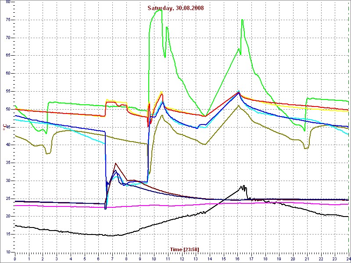Viewport: 351px width, 263px height.
Task: Click the hour '8' label on time axis
Action: point(126,259)
